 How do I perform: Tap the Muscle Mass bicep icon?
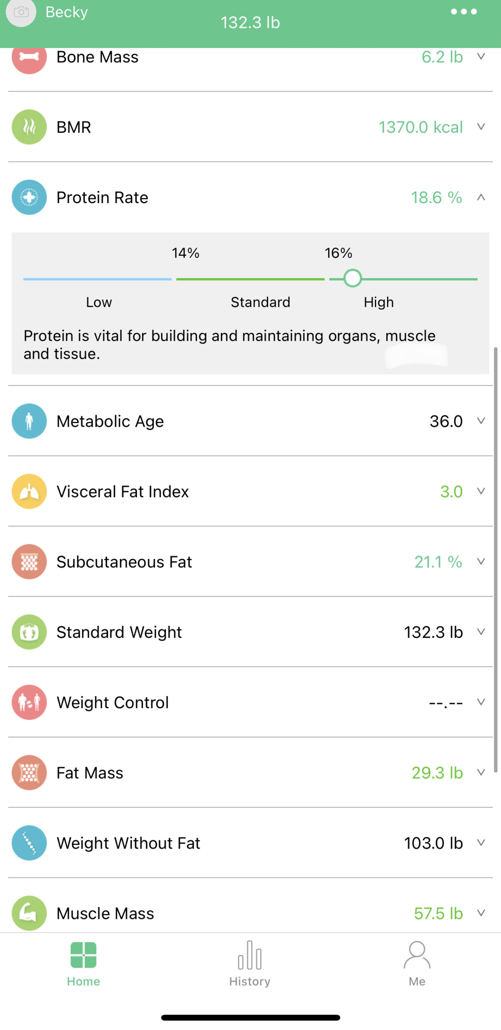tap(29, 913)
